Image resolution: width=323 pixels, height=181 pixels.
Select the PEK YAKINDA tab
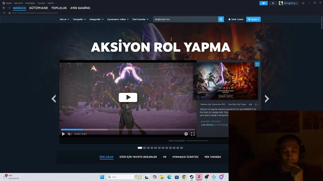click(x=213, y=157)
